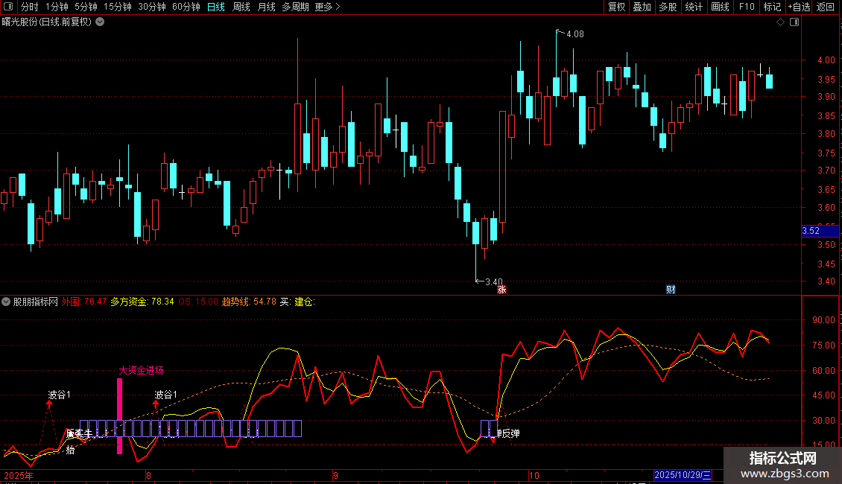Viewport: 842px width, 484px height.
Task: Click the 财 marker badge under the candlesticks
Action: coord(671,289)
